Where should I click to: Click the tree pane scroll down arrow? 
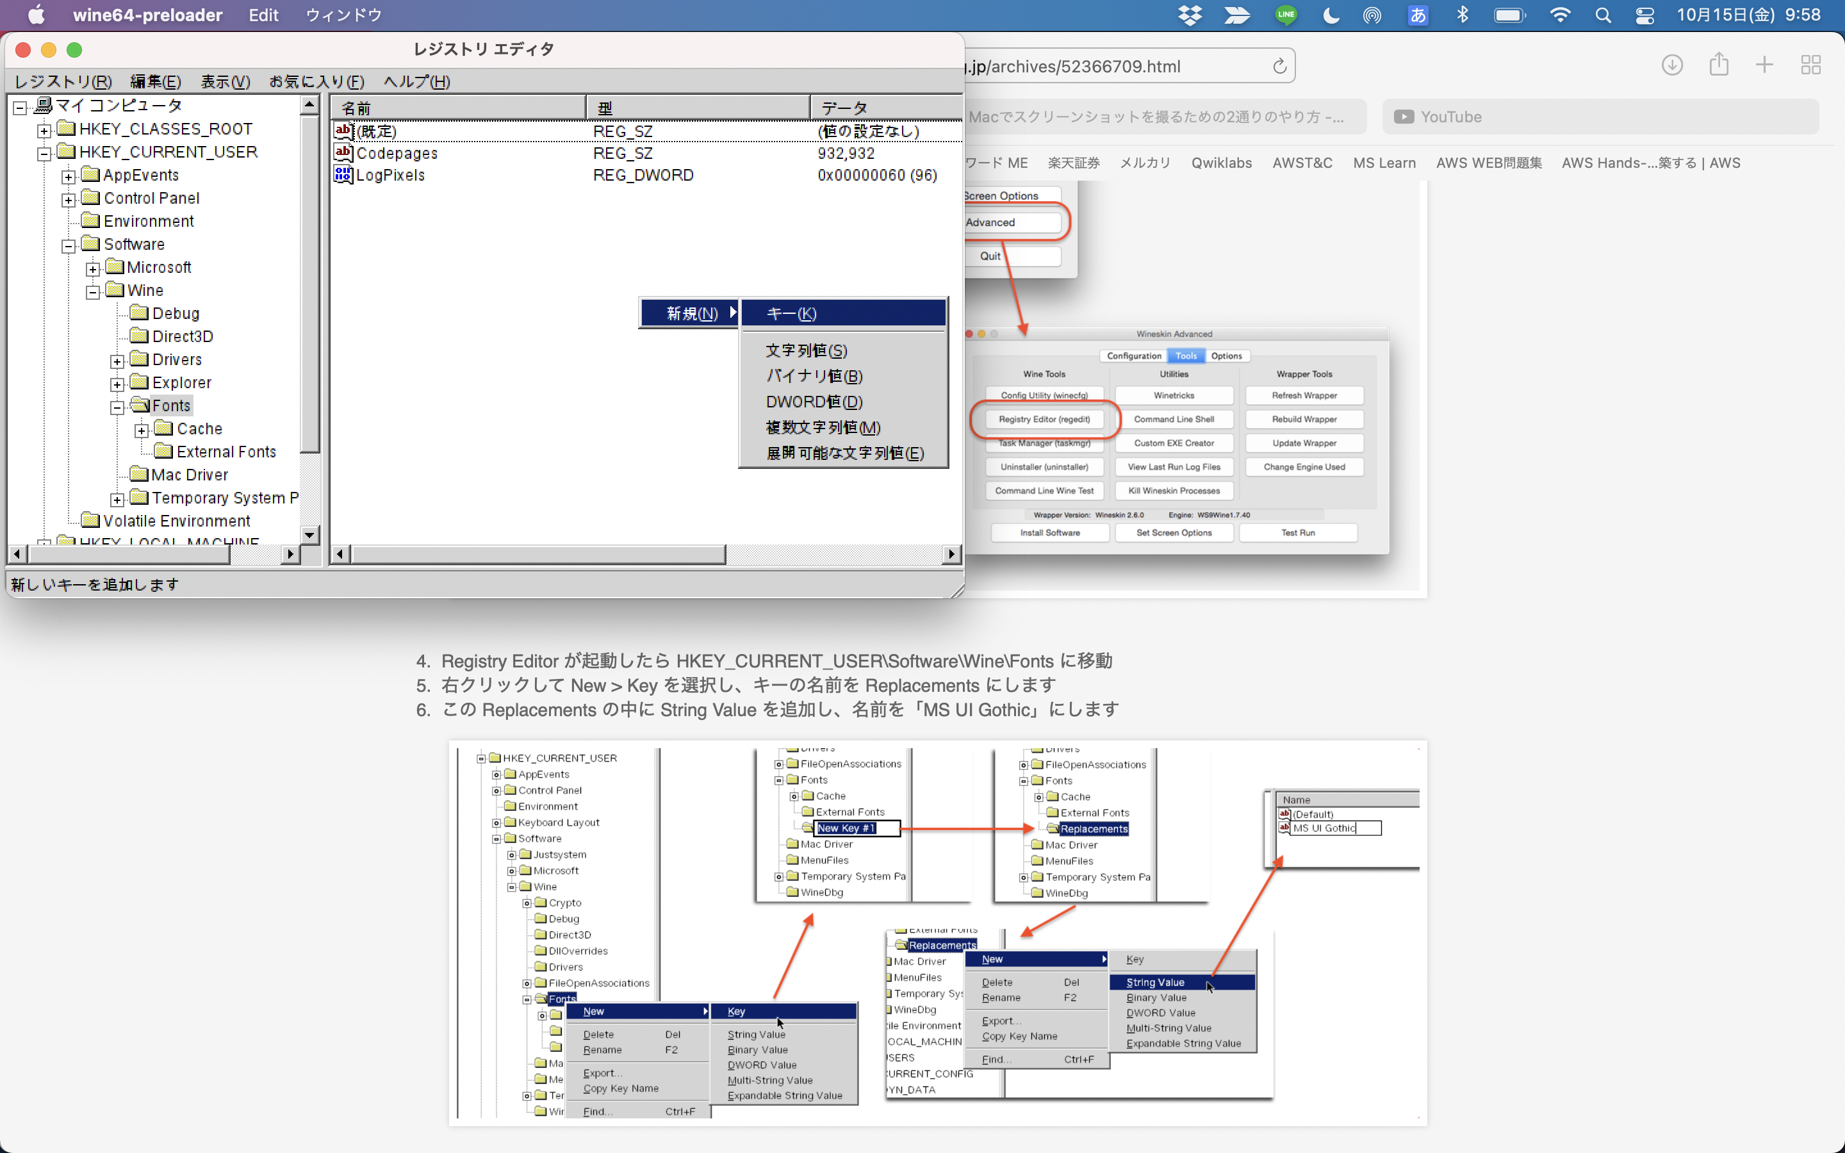(x=309, y=535)
